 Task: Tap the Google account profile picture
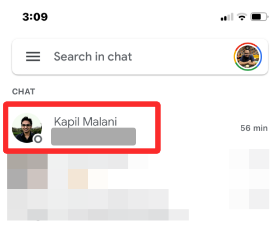click(x=248, y=57)
